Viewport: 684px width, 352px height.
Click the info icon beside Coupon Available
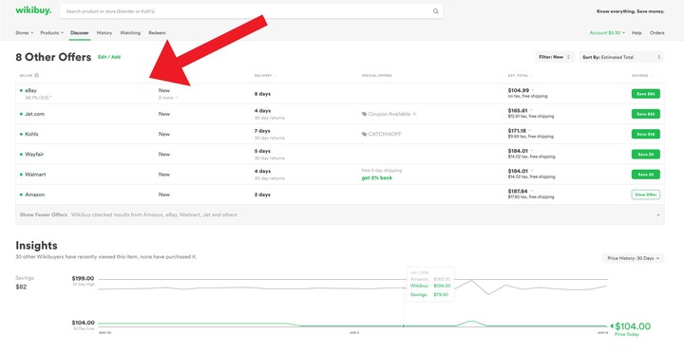(414, 114)
